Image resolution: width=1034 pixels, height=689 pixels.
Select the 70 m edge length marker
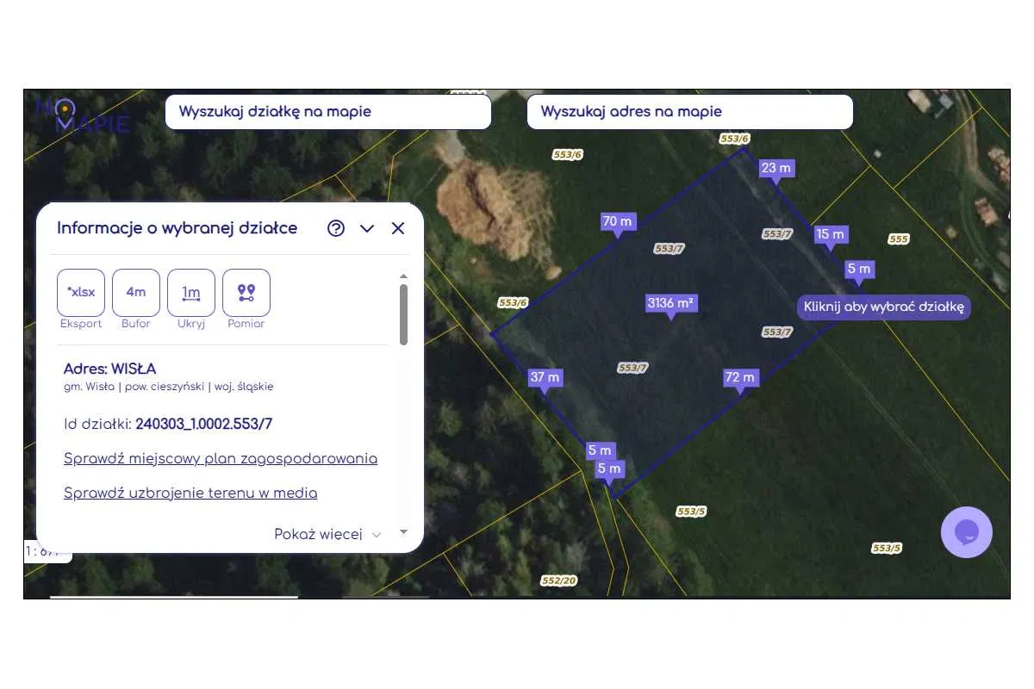(617, 221)
